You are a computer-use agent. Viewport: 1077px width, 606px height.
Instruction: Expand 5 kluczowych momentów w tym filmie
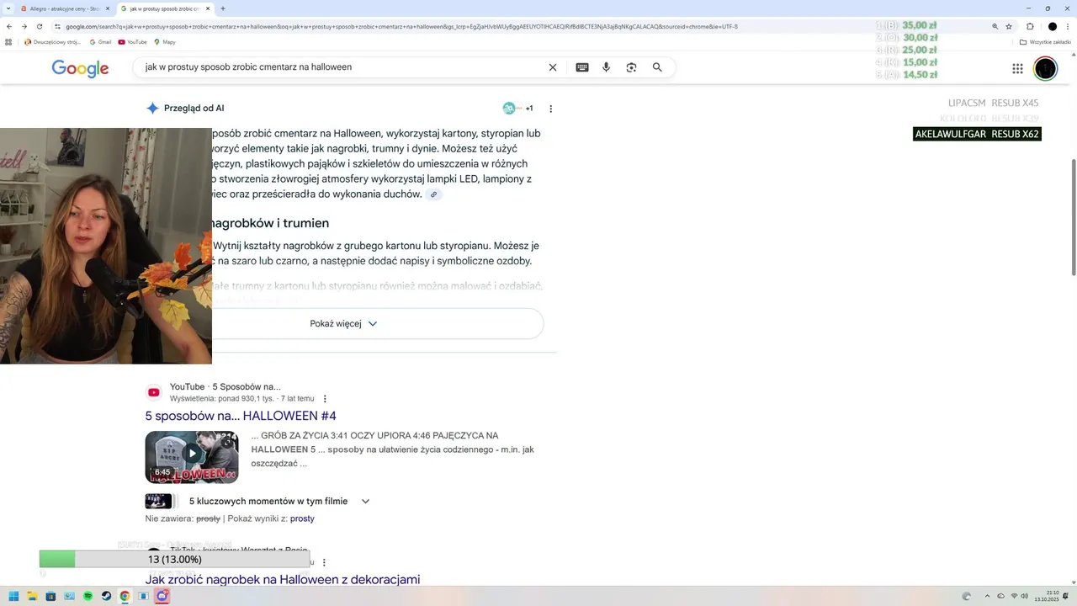pos(365,502)
